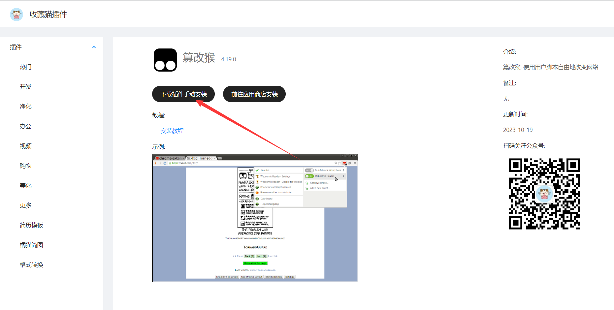The image size is (614, 310).
Task: Click the version number 4.19.0
Action: 228,59
